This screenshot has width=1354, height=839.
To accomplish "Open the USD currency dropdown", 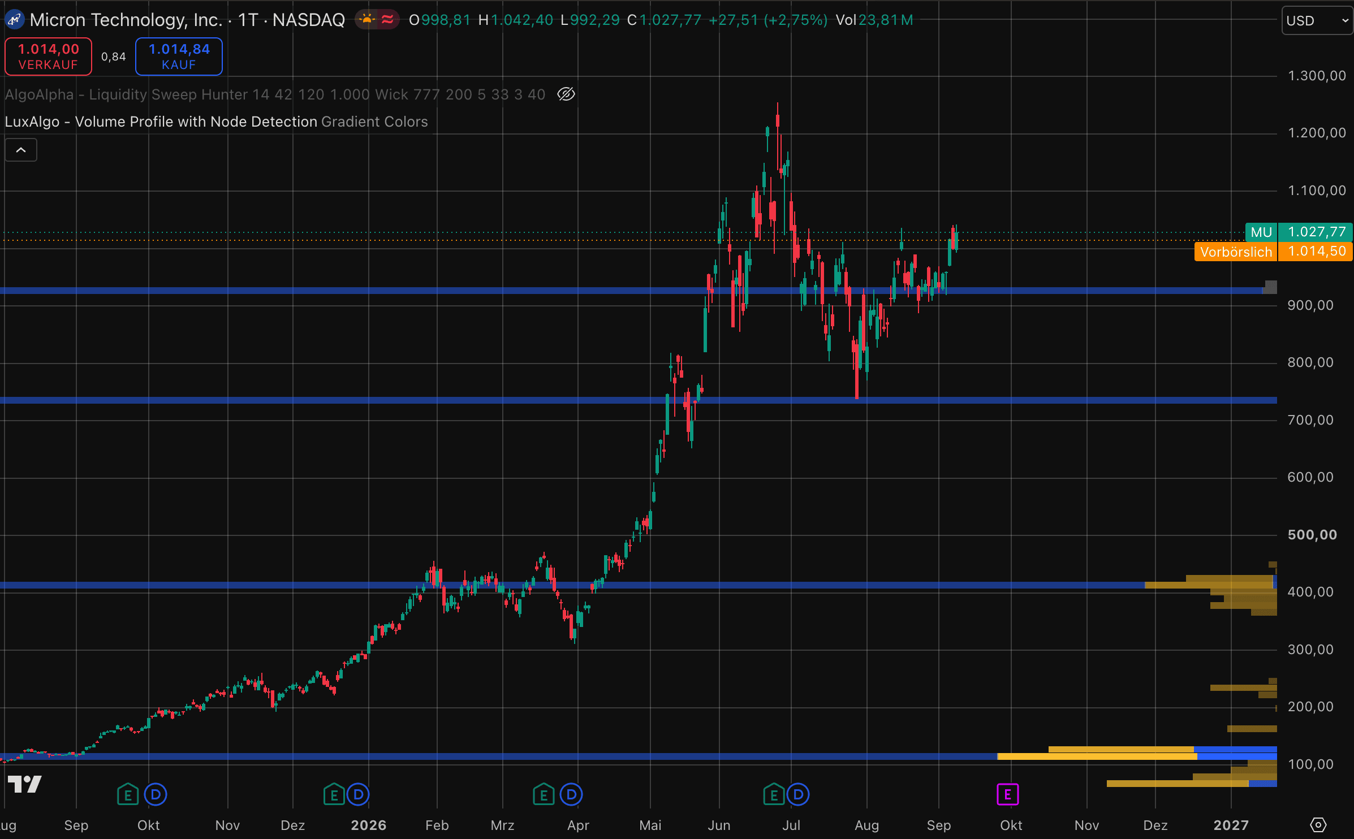I will [1317, 20].
